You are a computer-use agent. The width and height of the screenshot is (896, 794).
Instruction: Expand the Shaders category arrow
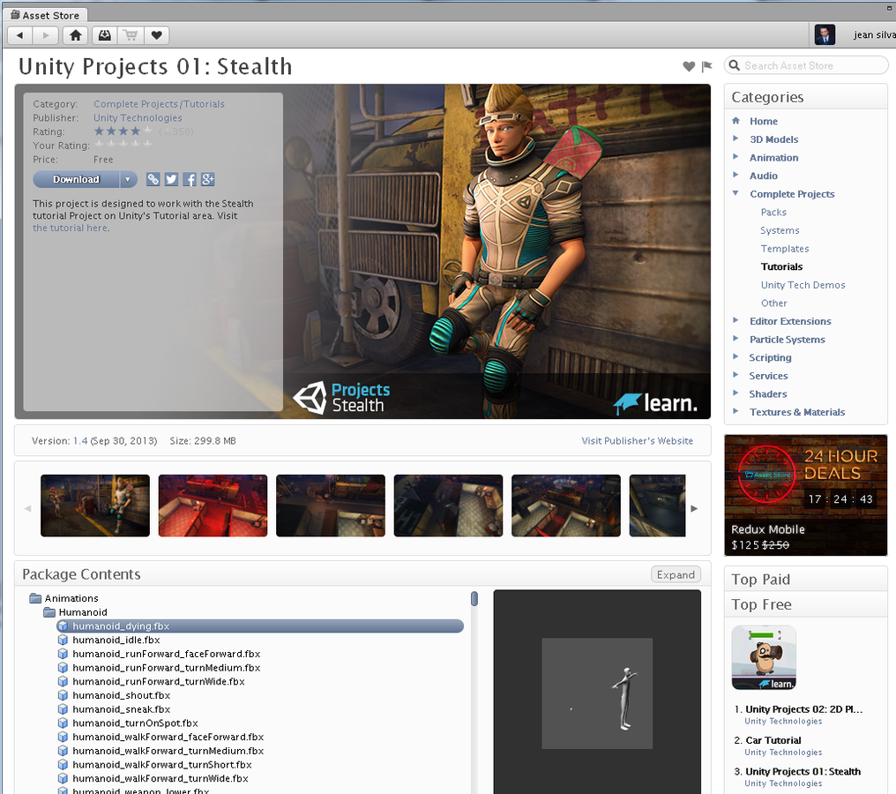coord(736,393)
